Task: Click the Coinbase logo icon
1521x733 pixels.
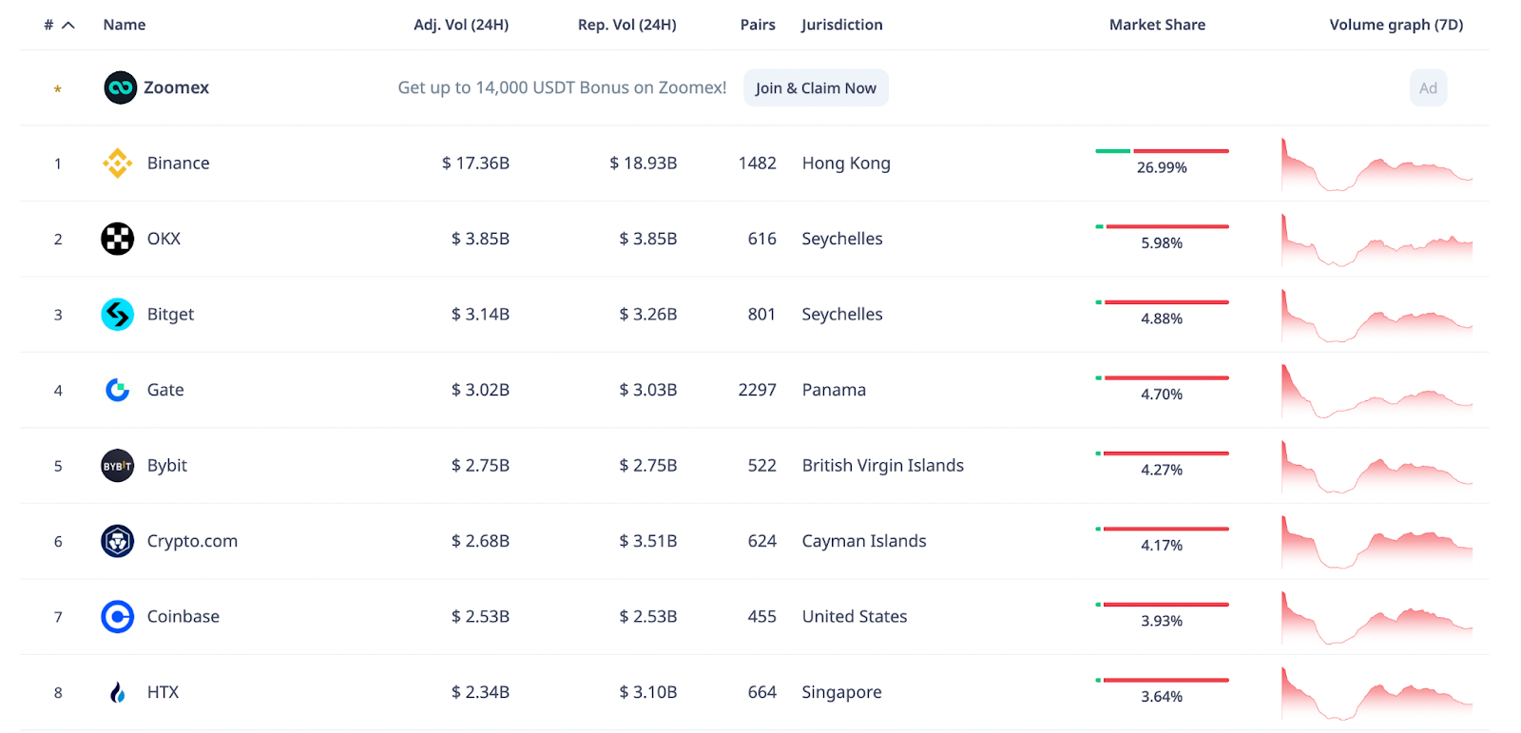Action: click(118, 617)
